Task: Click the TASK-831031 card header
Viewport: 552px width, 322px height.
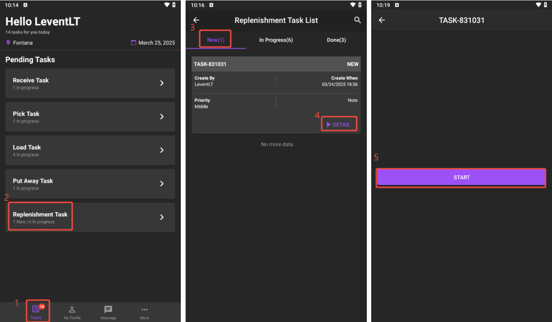Action: 276,64
